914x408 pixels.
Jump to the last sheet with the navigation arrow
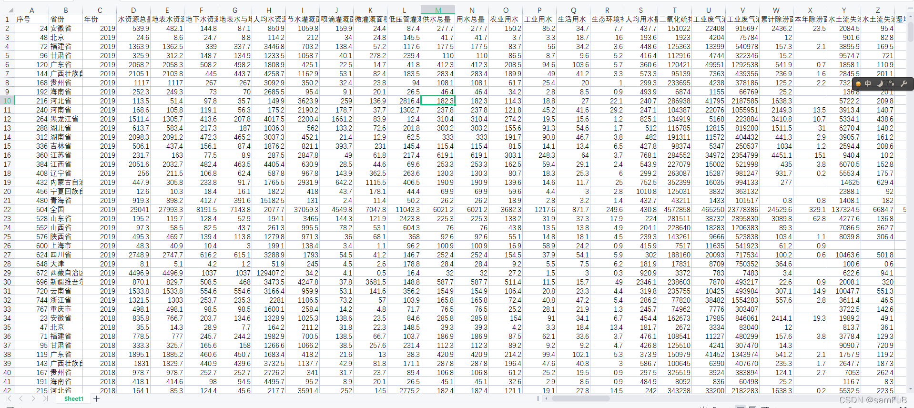coord(45,398)
